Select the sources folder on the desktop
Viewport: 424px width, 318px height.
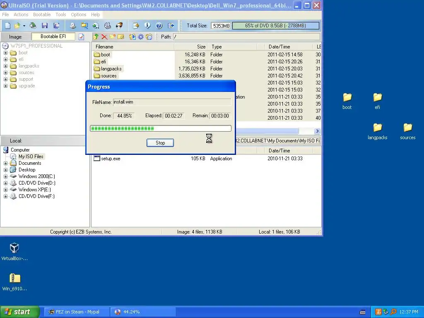pos(408,131)
